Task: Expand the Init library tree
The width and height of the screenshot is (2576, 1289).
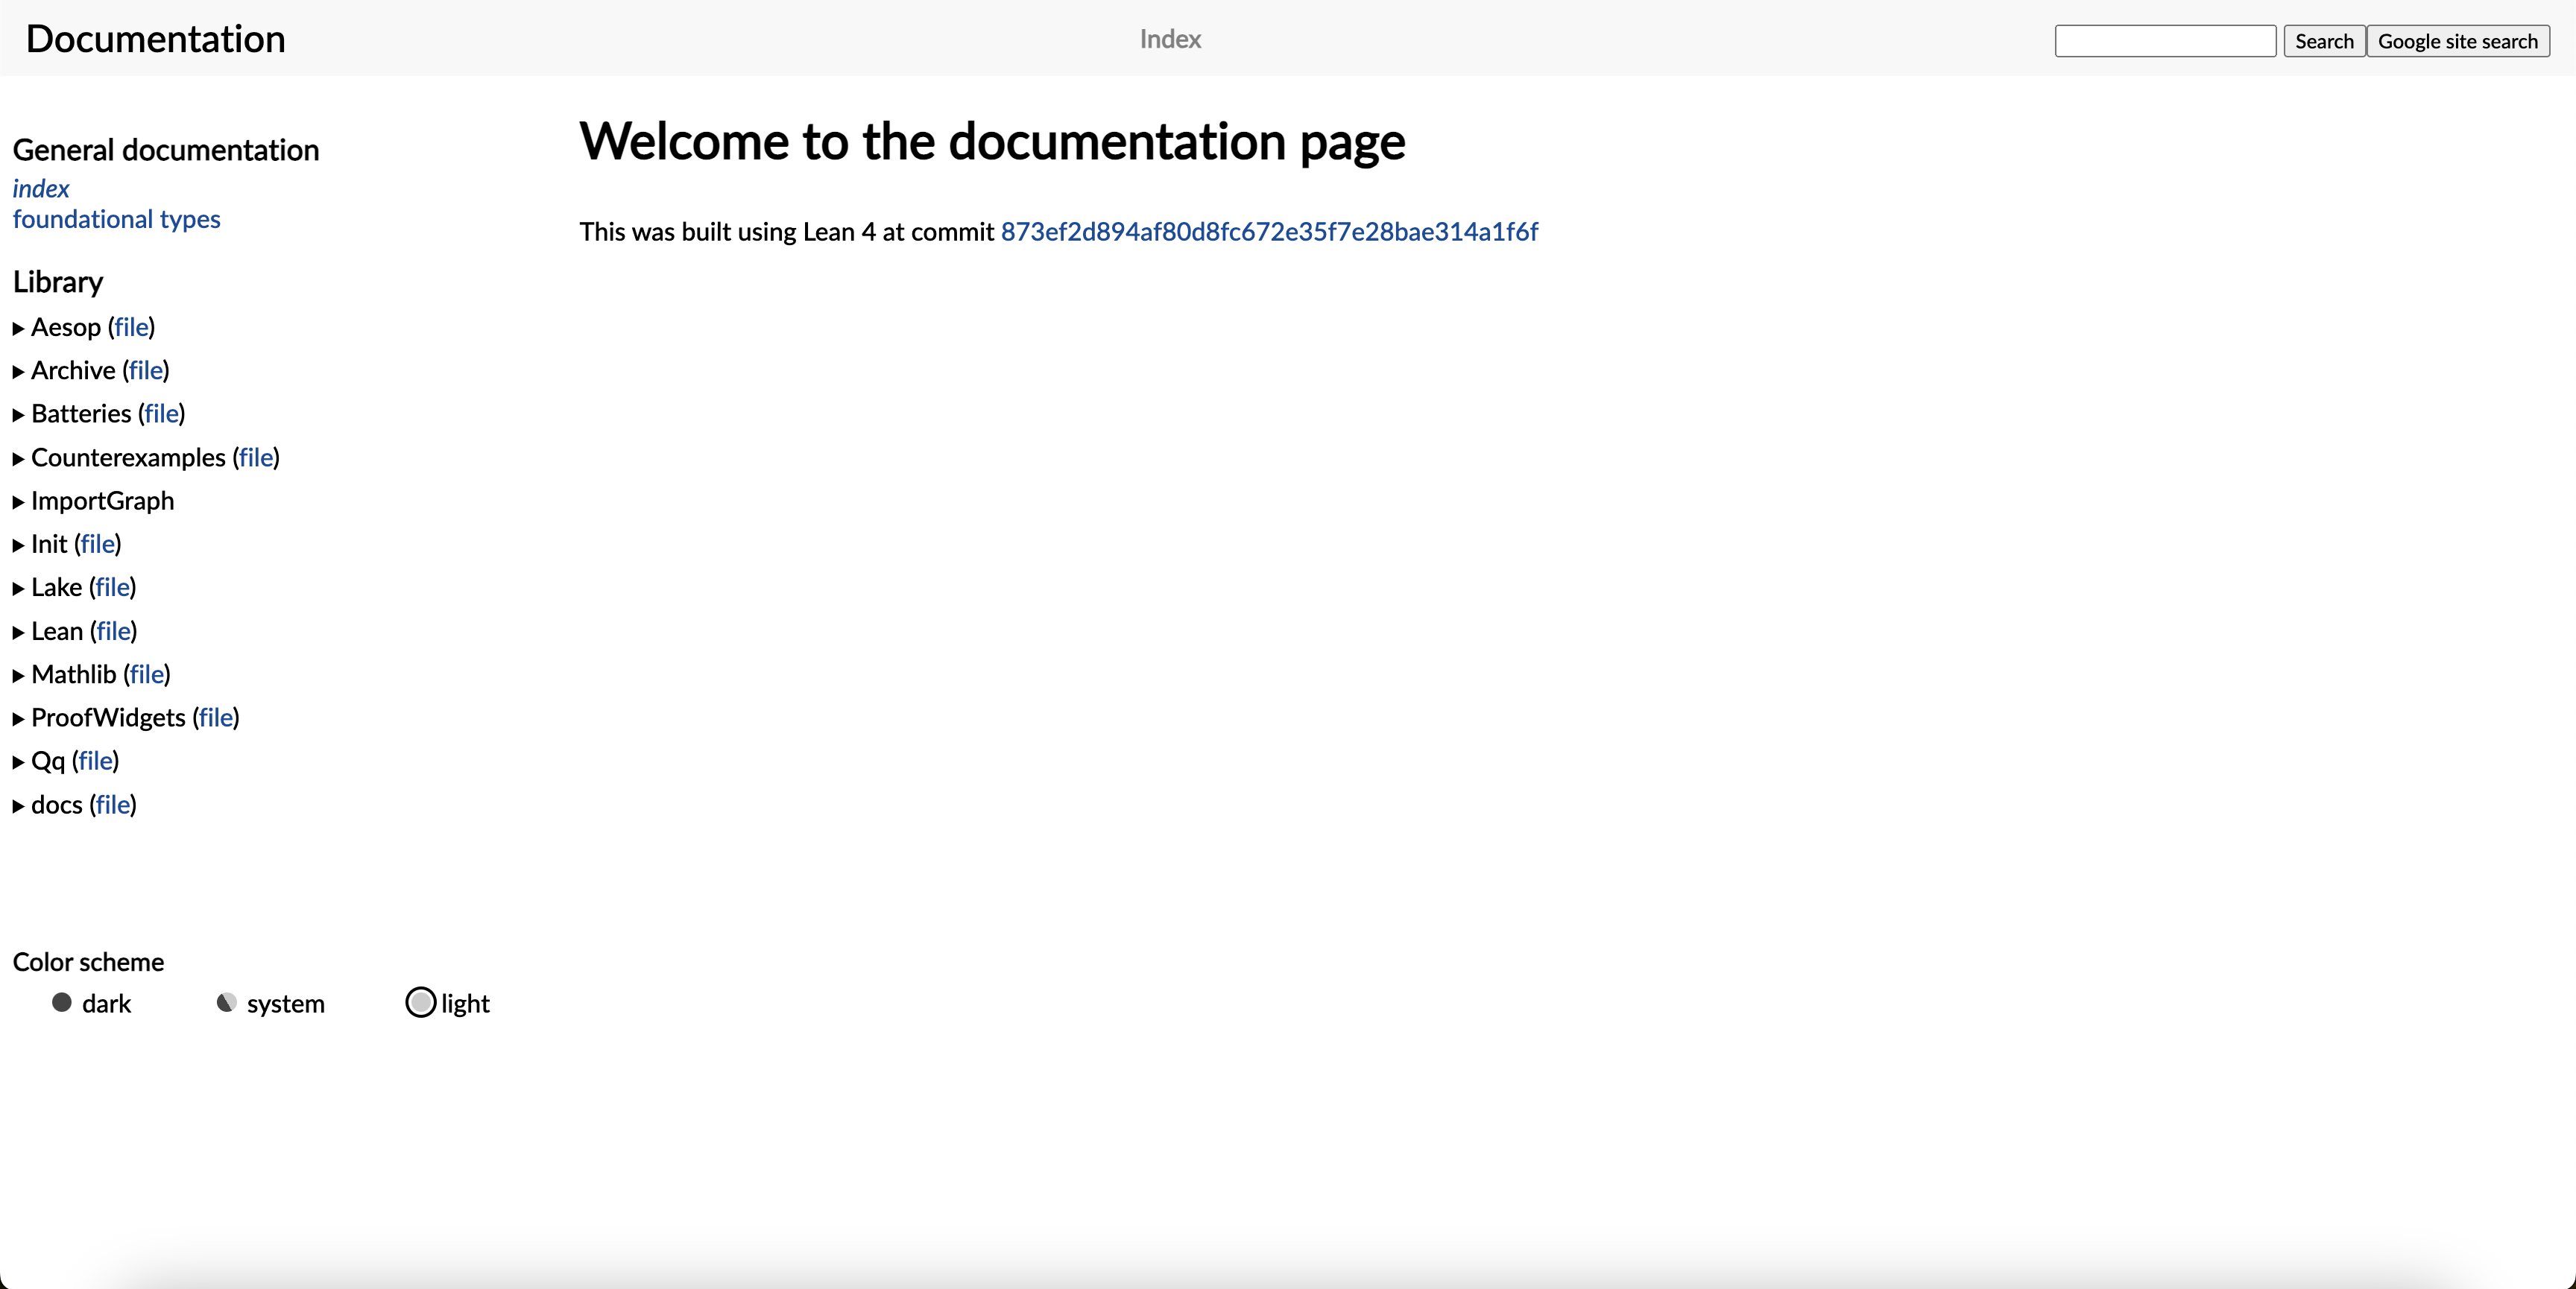Action: coord(18,545)
